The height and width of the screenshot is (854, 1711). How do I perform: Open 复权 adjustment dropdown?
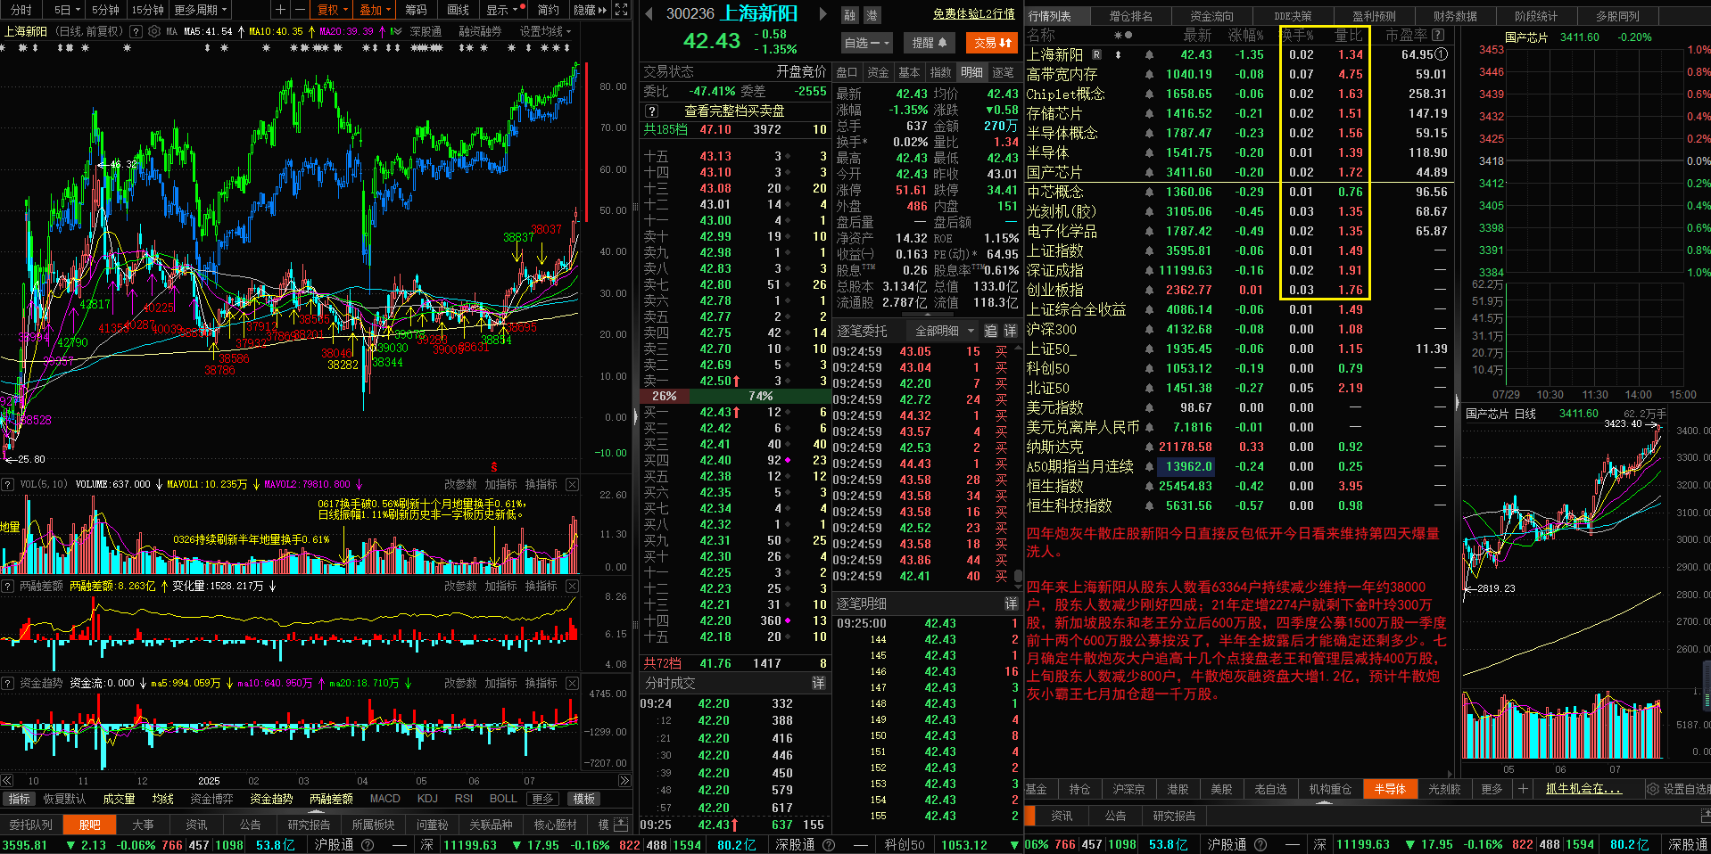tap(333, 10)
